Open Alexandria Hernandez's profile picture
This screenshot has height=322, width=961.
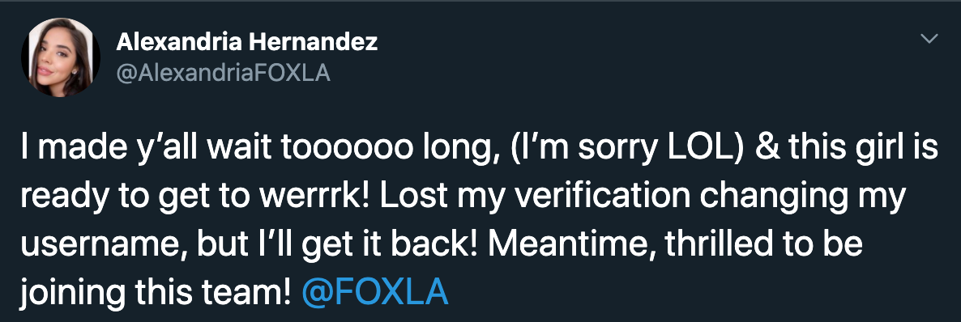click(61, 57)
